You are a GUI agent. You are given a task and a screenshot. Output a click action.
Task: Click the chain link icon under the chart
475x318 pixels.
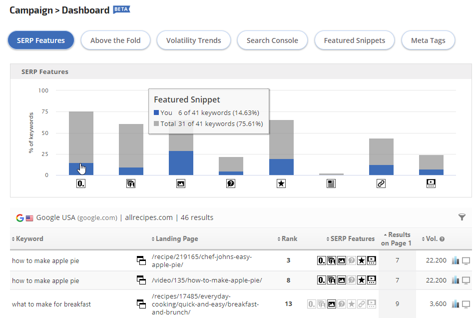(x=381, y=183)
